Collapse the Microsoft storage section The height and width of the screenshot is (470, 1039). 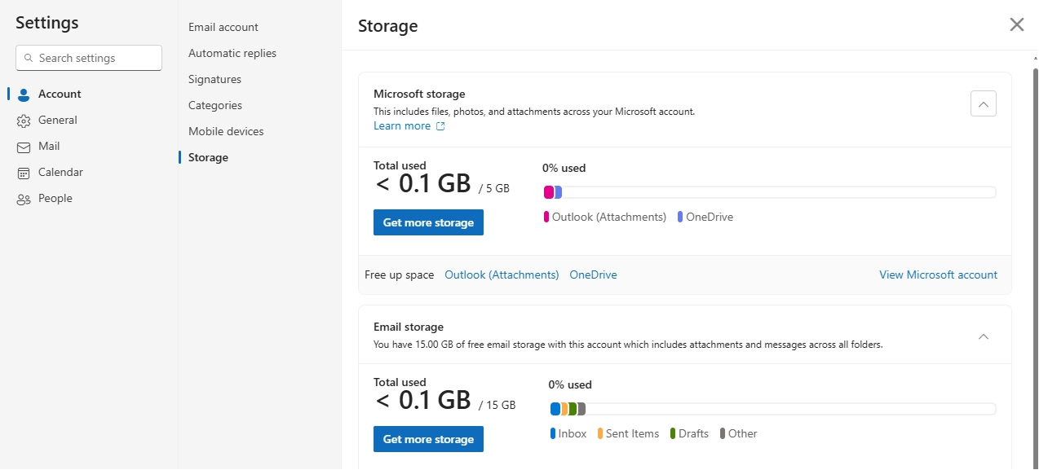(x=983, y=103)
